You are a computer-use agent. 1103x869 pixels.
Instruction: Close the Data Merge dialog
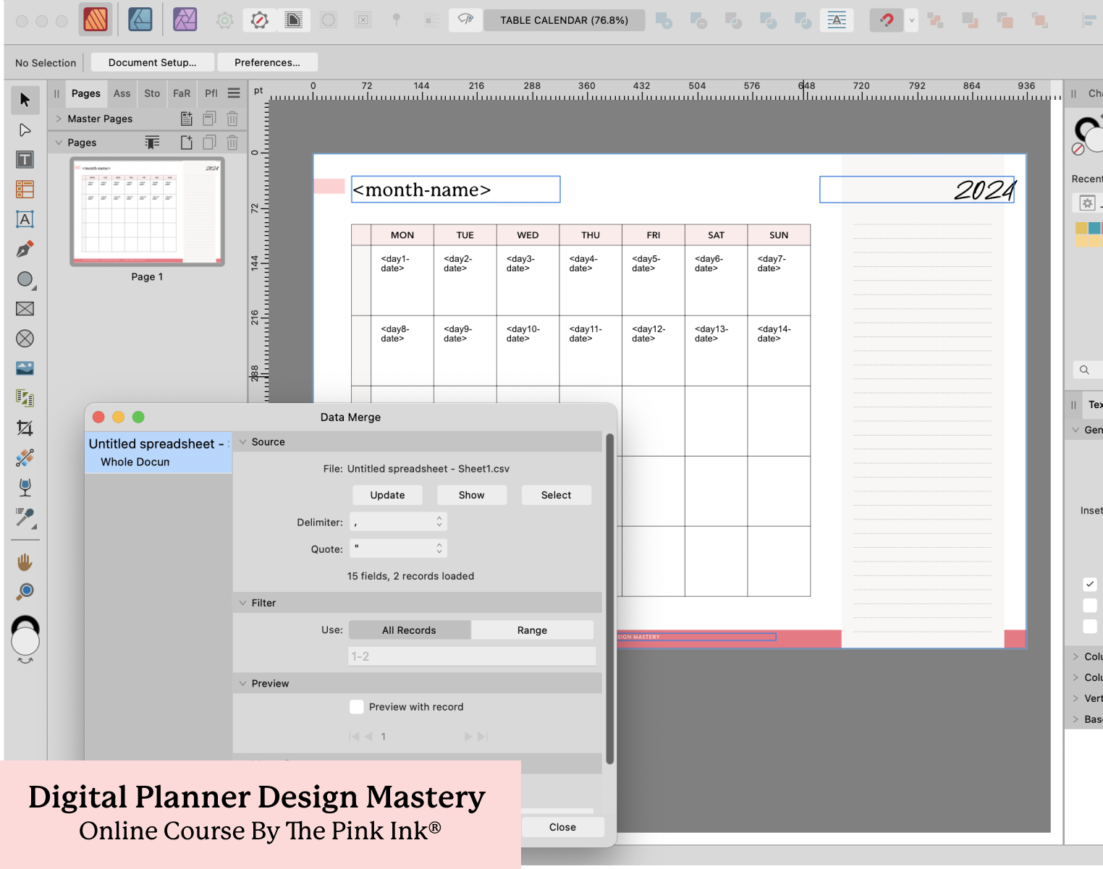pyautogui.click(x=562, y=827)
